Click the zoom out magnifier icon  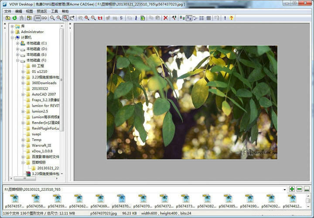coord(52,18)
